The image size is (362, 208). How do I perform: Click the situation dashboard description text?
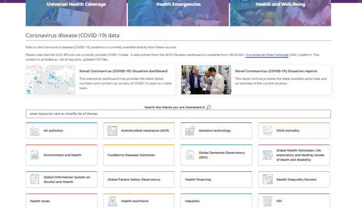pyautogui.click(x=126, y=83)
